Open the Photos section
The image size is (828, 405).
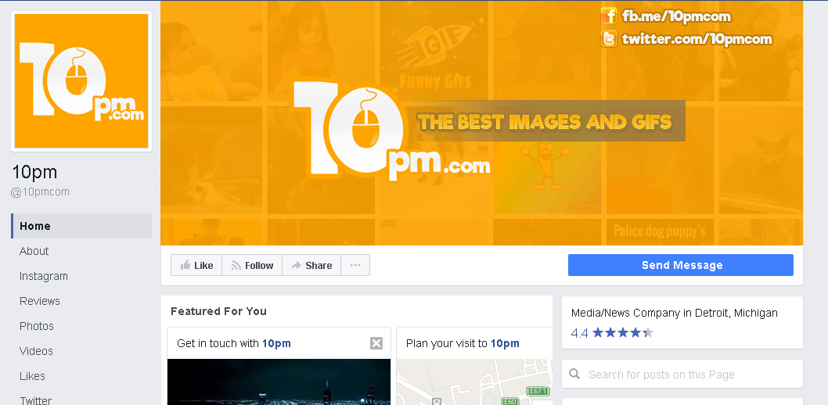pos(37,326)
